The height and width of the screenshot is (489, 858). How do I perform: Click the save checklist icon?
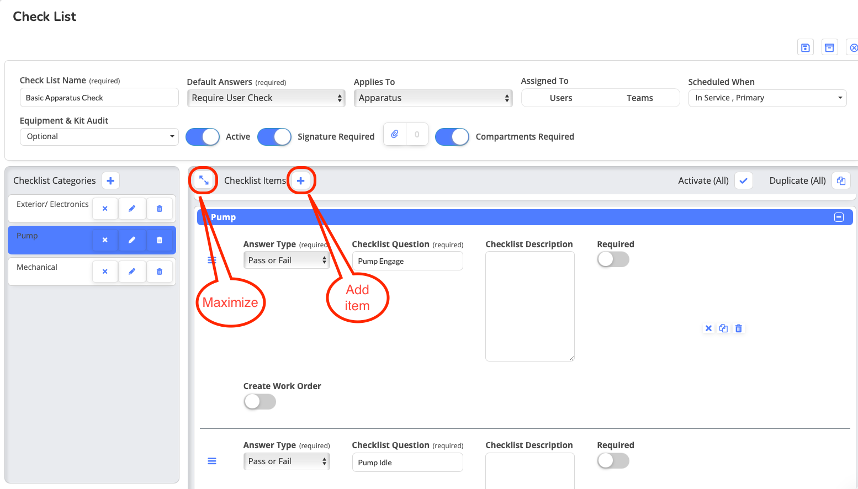coord(806,47)
